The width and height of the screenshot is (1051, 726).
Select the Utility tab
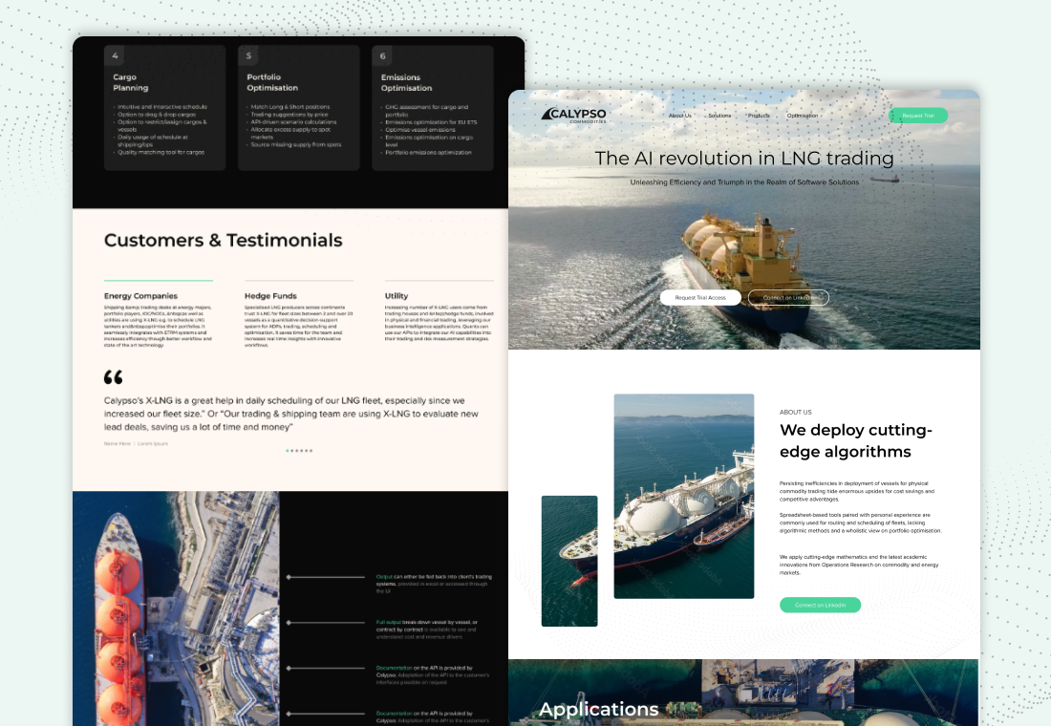397,295
